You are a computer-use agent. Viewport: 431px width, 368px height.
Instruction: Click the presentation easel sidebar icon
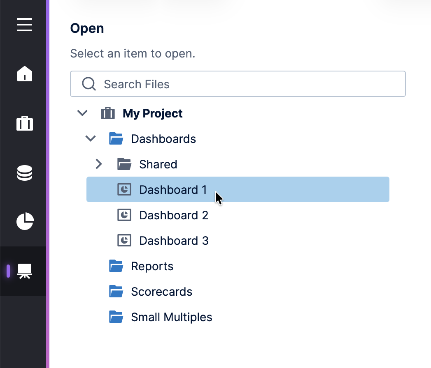25,271
